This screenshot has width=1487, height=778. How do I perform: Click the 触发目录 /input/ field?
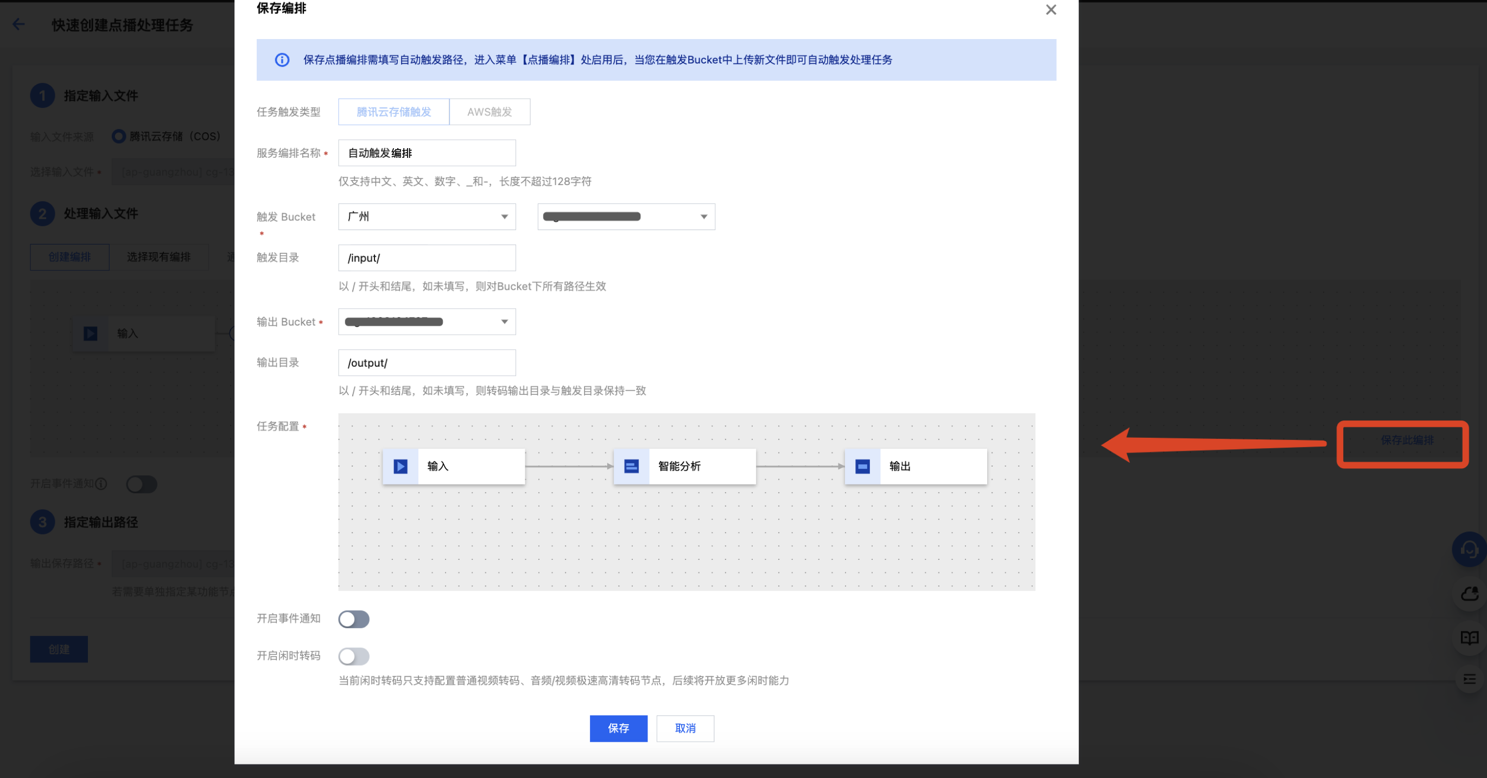coord(427,258)
